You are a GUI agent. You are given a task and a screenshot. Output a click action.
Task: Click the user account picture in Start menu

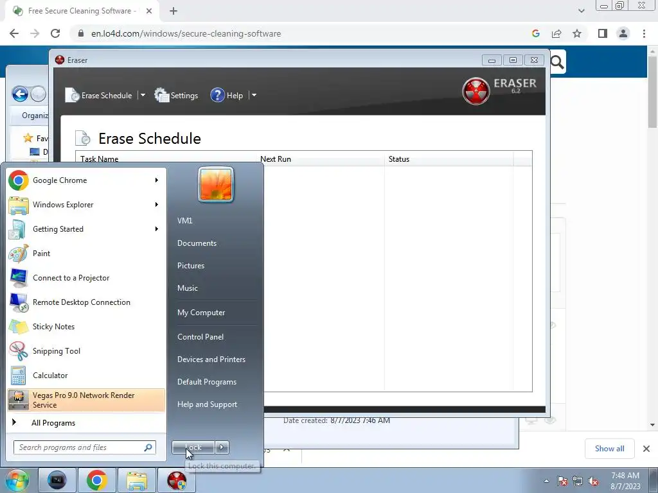(x=216, y=184)
